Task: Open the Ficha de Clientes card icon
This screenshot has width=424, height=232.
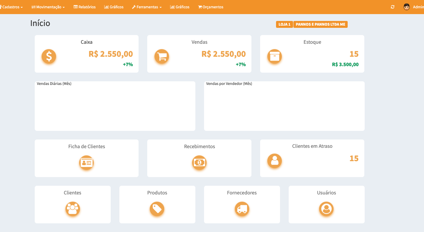Action: (x=86, y=163)
